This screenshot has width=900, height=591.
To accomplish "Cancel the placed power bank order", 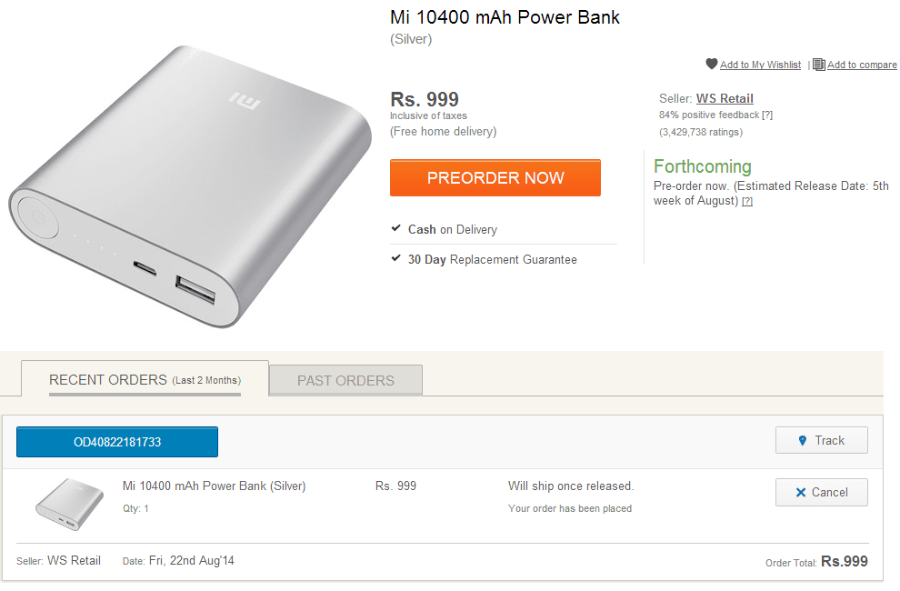I will [x=821, y=492].
